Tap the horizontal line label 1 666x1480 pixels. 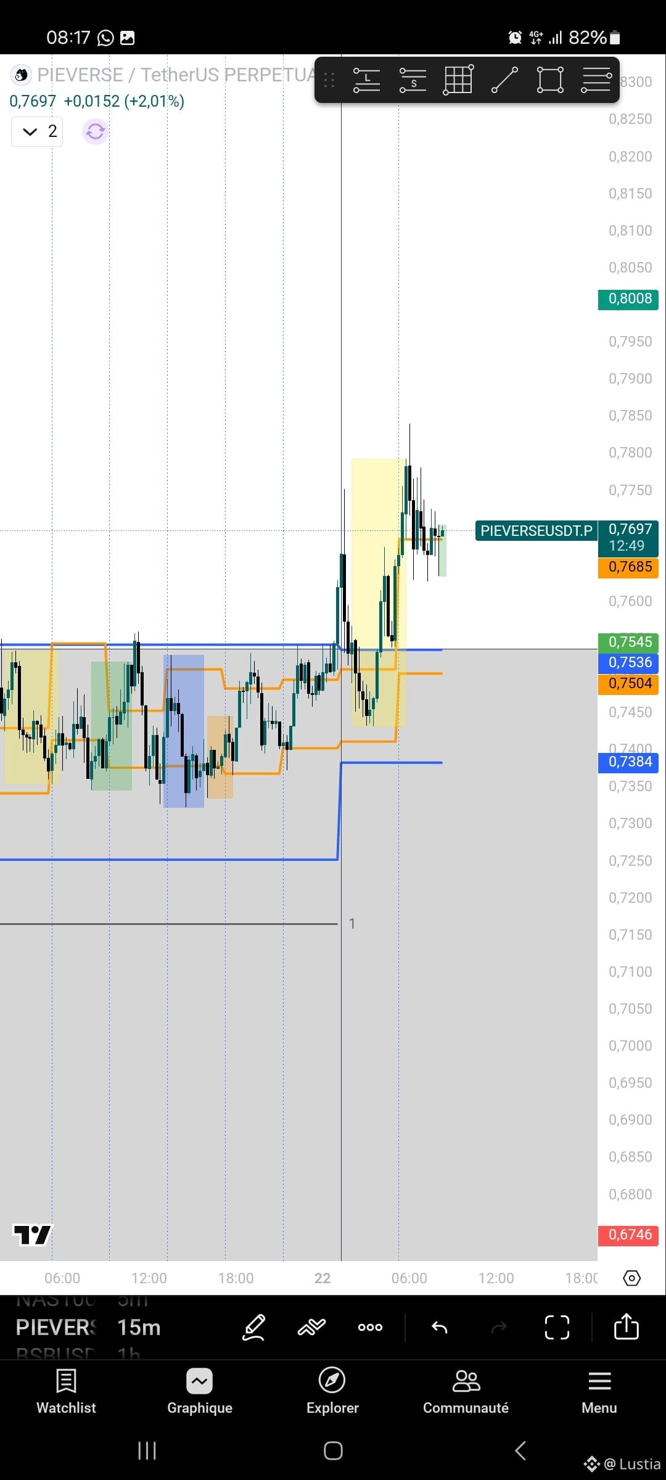coord(352,924)
